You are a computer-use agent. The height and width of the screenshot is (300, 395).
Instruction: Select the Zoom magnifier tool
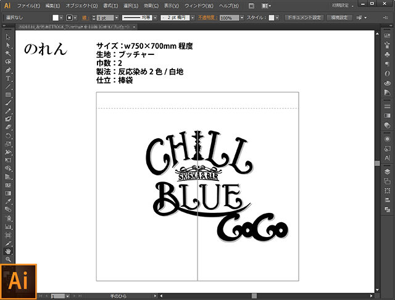click(9, 259)
